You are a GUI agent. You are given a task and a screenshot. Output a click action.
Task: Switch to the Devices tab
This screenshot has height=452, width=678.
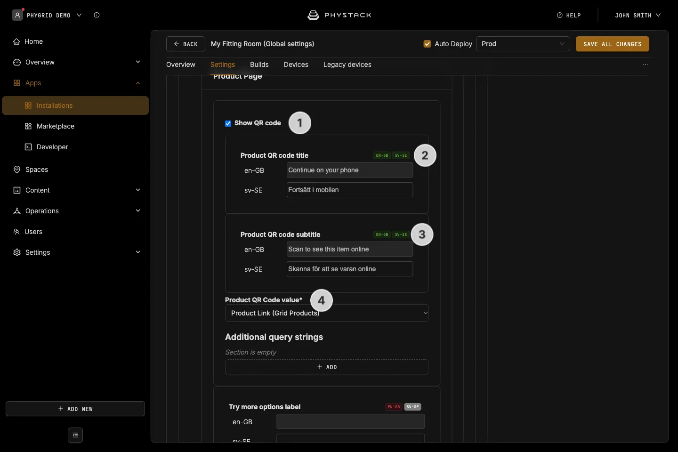click(296, 65)
